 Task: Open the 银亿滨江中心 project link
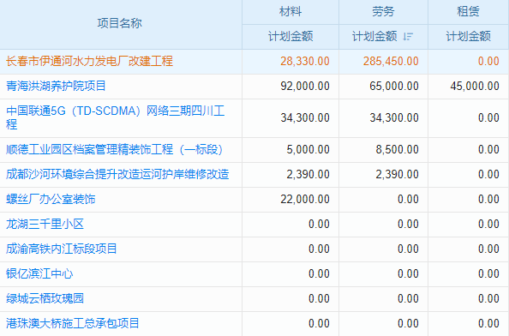coord(39,273)
